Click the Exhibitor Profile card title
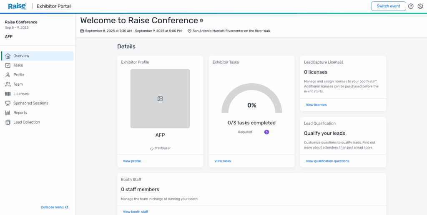This screenshot has height=215, width=427. (135, 62)
